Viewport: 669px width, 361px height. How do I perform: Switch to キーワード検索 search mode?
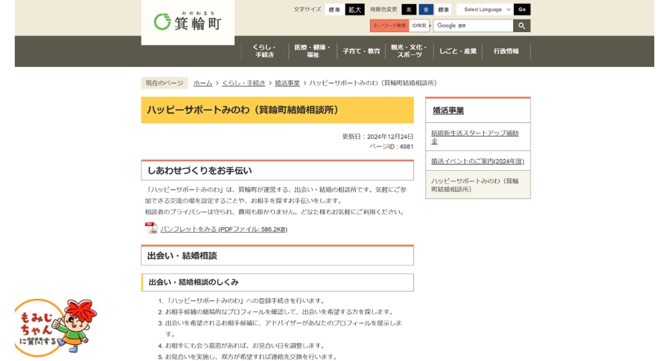point(389,25)
